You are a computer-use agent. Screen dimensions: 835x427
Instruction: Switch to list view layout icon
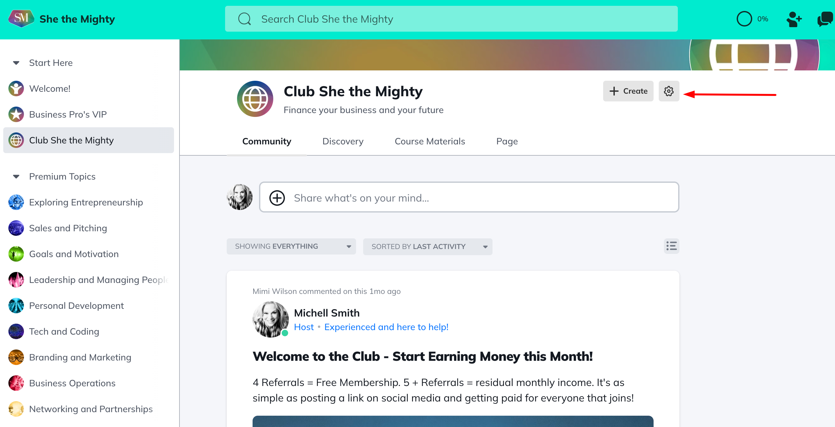coord(671,246)
